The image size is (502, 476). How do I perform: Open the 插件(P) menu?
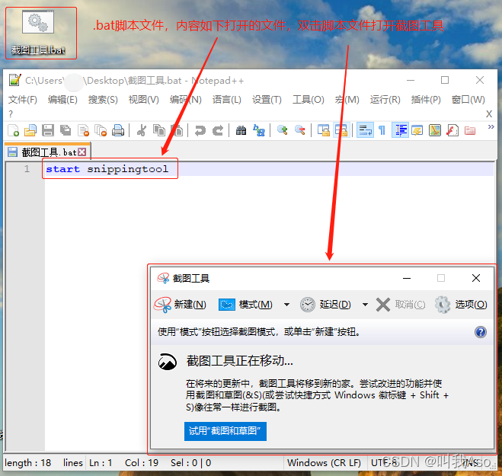click(426, 100)
